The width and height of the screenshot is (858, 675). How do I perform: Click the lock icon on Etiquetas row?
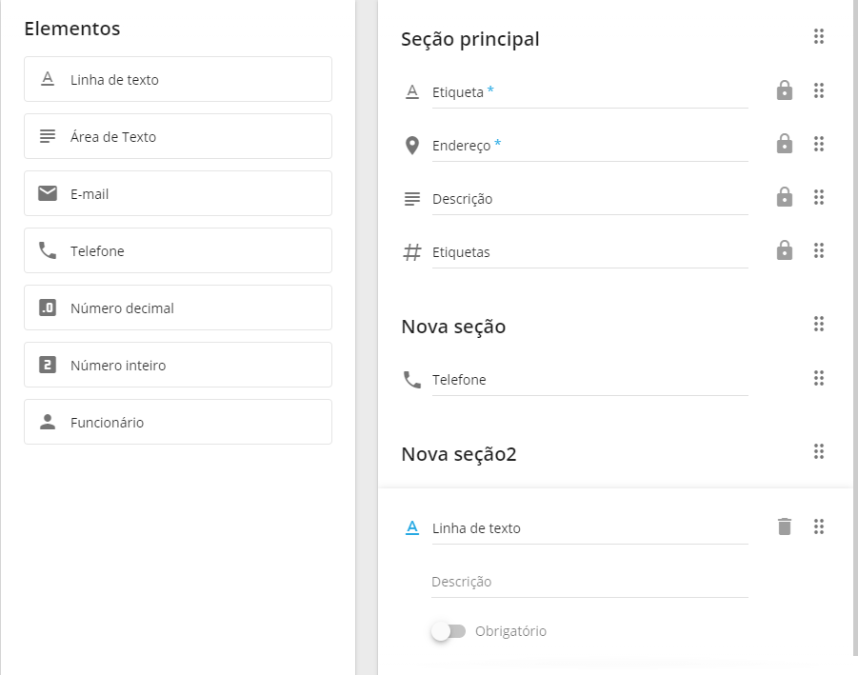(784, 251)
